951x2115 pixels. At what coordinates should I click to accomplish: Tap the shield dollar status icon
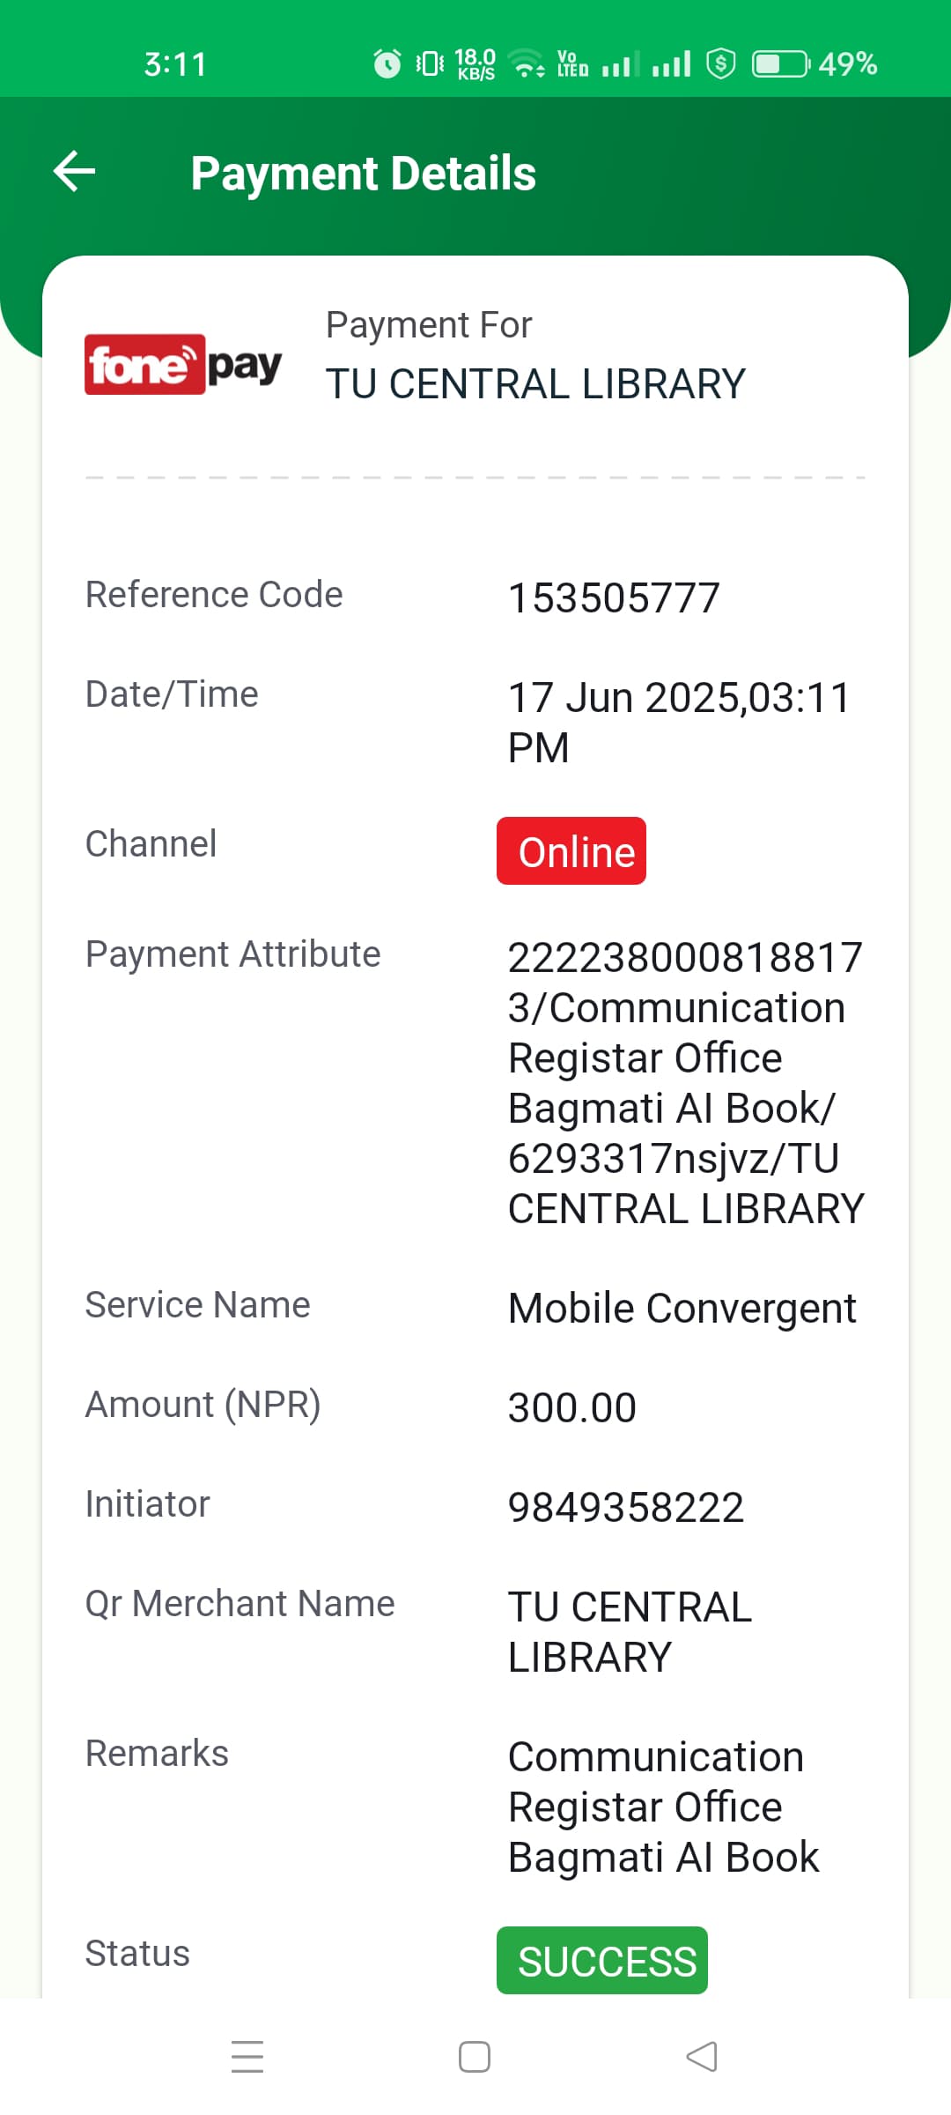(x=721, y=63)
